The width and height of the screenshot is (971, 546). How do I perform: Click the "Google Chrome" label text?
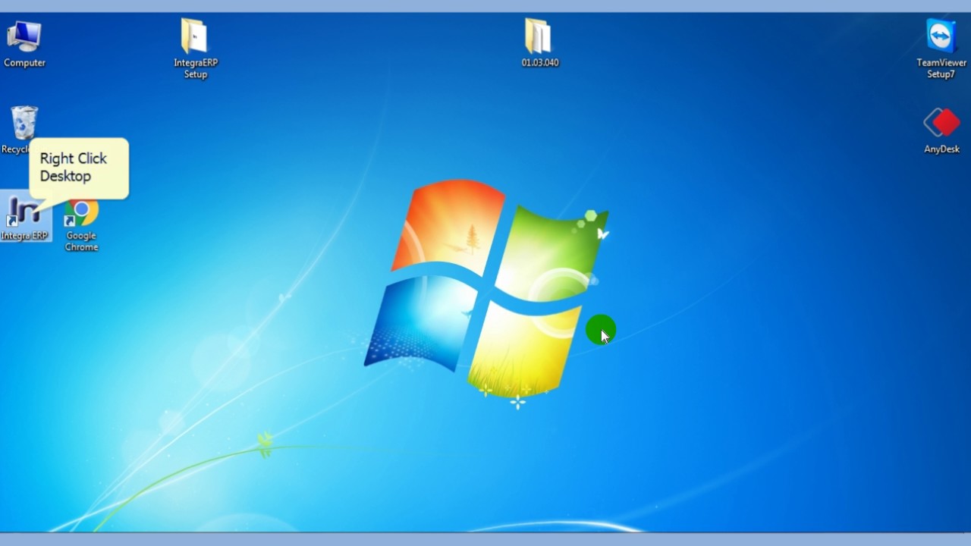(81, 241)
